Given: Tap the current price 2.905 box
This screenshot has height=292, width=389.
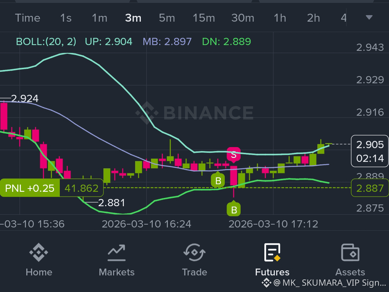Looking at the screenshot, I should tap(370, 151).
